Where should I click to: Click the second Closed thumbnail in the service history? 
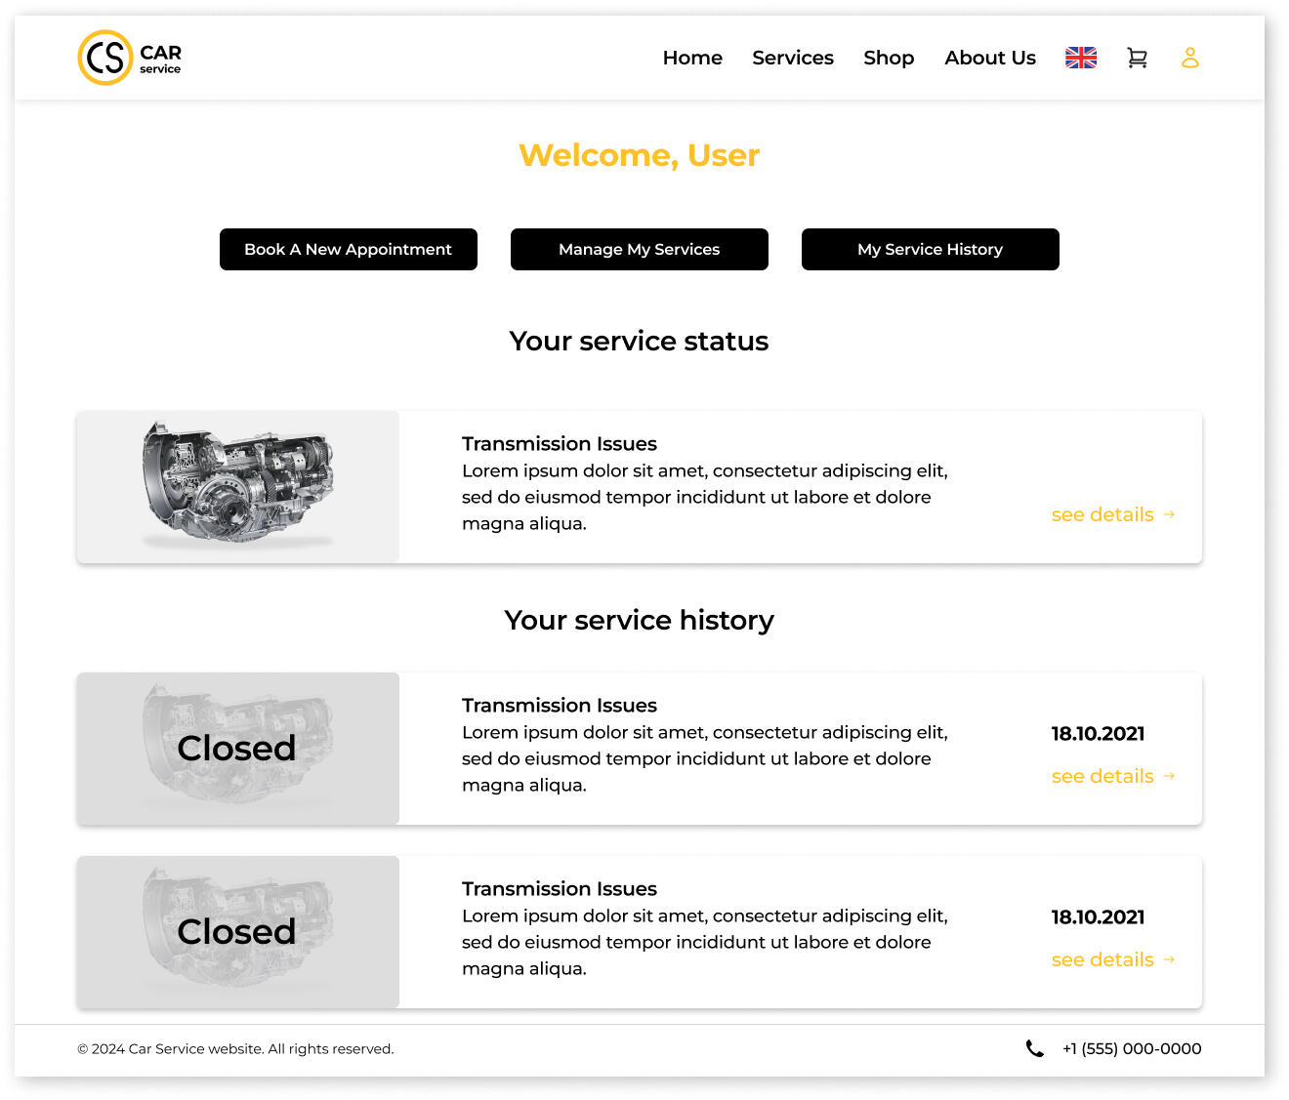pyautogui.click(x=237, y=931)
